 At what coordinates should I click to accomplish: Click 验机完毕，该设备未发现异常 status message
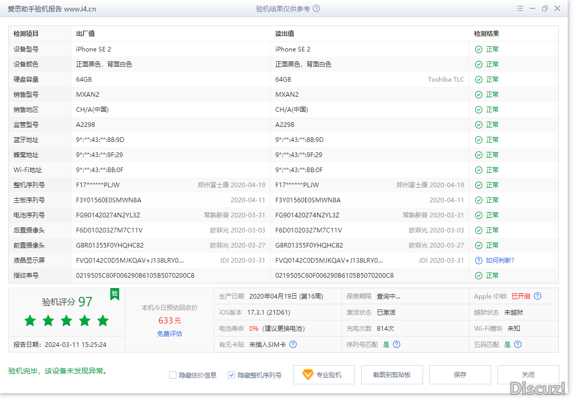58,371
